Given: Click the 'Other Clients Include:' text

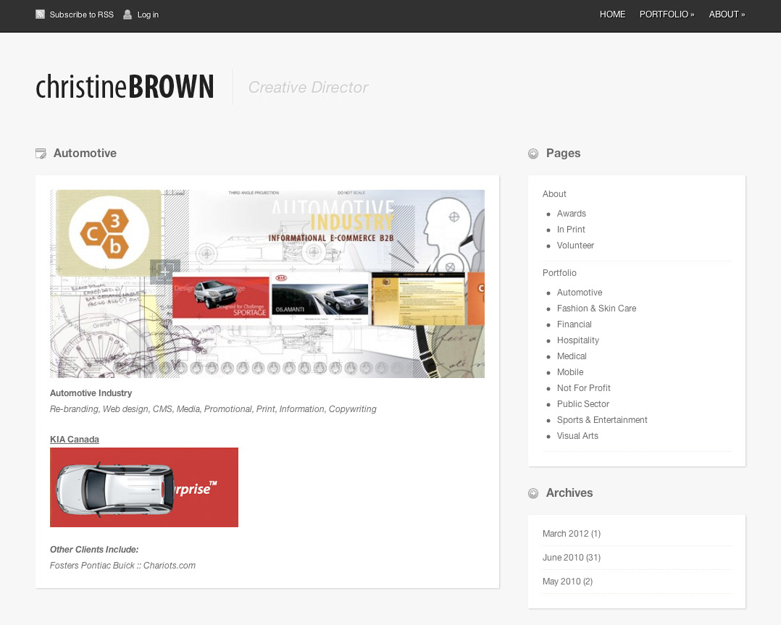Looking at the screenshot, I should (x=94, y=549).
